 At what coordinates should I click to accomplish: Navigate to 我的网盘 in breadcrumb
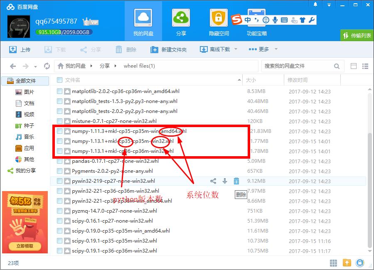click(x=72, y=66)
